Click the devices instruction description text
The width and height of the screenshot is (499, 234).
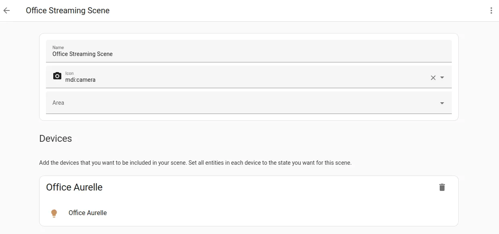tap(195, 163)
